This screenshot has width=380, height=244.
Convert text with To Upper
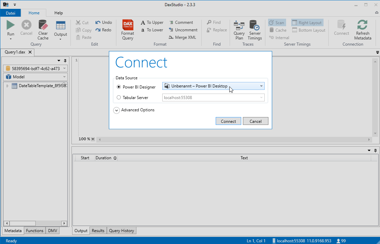tap(152, 22)
